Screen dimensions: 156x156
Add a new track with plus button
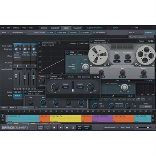[36, 108]
